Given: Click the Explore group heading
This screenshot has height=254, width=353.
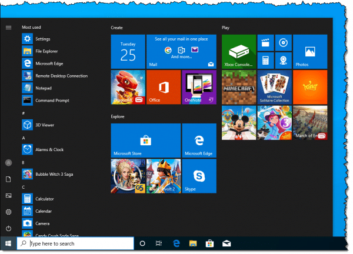Looking at the screenshot, I should point(118,116).
